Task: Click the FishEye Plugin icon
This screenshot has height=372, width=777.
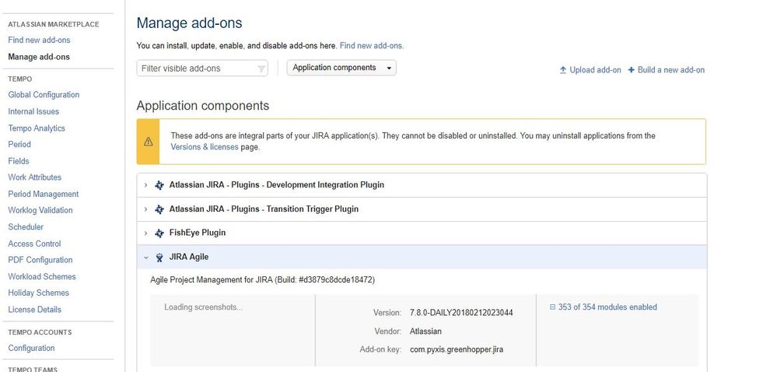Action: 159,233
